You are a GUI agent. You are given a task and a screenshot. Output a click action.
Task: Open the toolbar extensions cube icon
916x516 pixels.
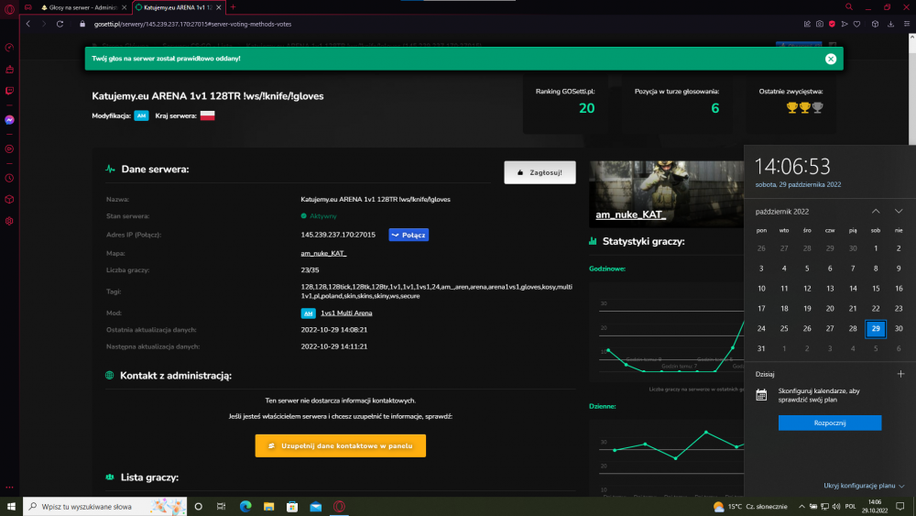point(875,24)
